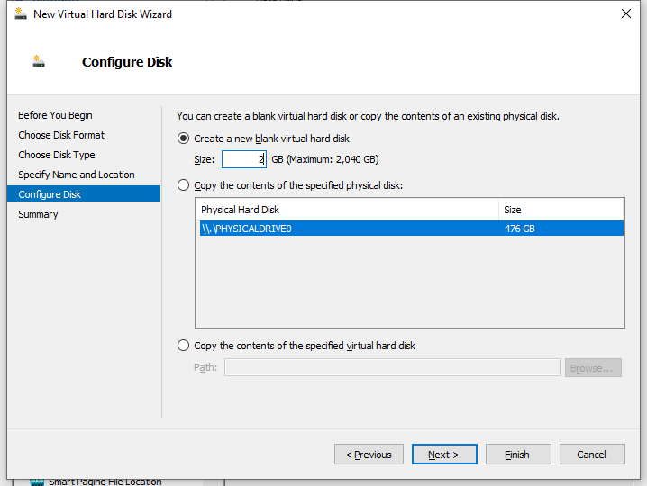Click the disk icon beside Configure Disk heading
Image resolution: width=647 pixels, height=486 pixels.
39,61
